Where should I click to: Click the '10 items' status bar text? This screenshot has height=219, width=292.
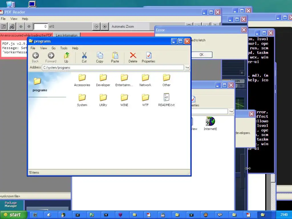point(34,173)
